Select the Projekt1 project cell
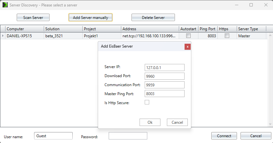Screen dimensions: 273x143 click(x=102, y=36)
